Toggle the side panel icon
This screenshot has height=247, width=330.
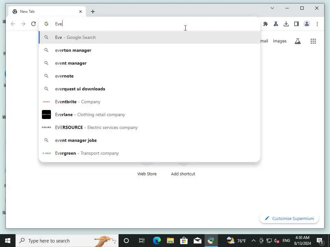(296, 24)
